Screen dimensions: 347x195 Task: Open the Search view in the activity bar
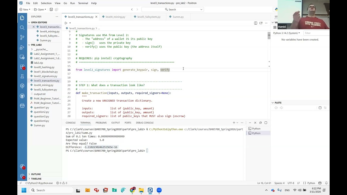(x=22, y=27)
